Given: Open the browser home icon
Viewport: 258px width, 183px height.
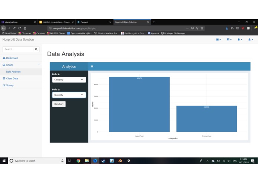Looking at the screenshot, I should coord(25,28).
